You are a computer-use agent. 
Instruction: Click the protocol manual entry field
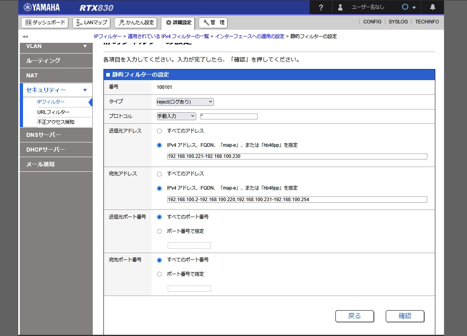(229, 117)
